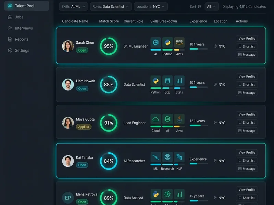
Task: Click Kai Tanaka's Open status badge
Action: (x=82, y=165)
